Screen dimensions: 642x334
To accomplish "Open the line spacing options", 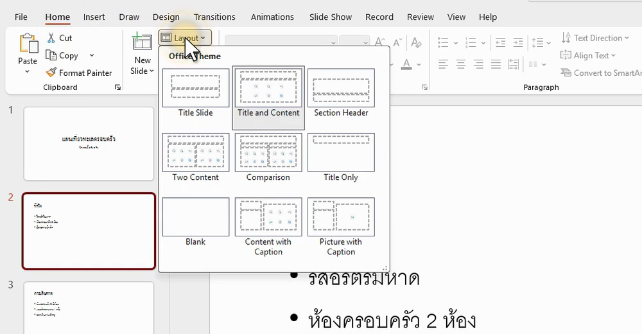I will (537, 42).
